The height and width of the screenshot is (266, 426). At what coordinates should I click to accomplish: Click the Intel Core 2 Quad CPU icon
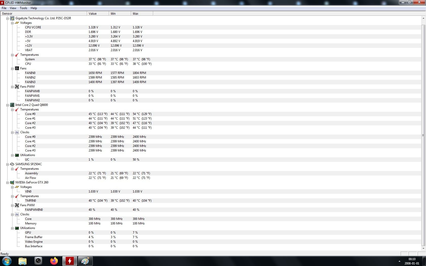(x=12, y=105)
